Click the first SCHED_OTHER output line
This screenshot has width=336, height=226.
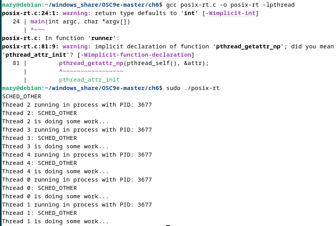pos(22,96)
